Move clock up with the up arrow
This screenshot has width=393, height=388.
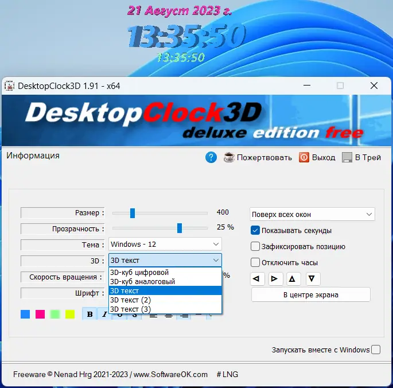point(293,278)
